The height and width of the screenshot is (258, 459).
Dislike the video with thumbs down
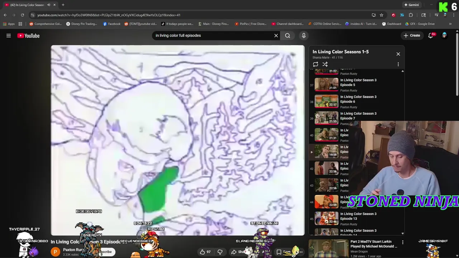(x=220, y=252)
